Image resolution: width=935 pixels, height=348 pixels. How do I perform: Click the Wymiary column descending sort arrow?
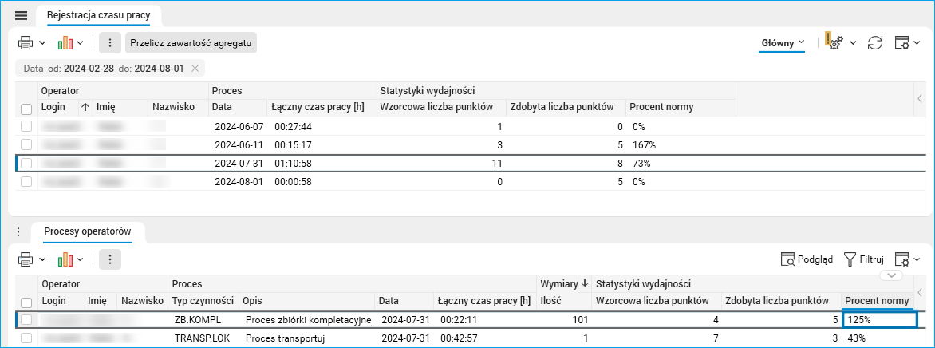coord(585,283)
